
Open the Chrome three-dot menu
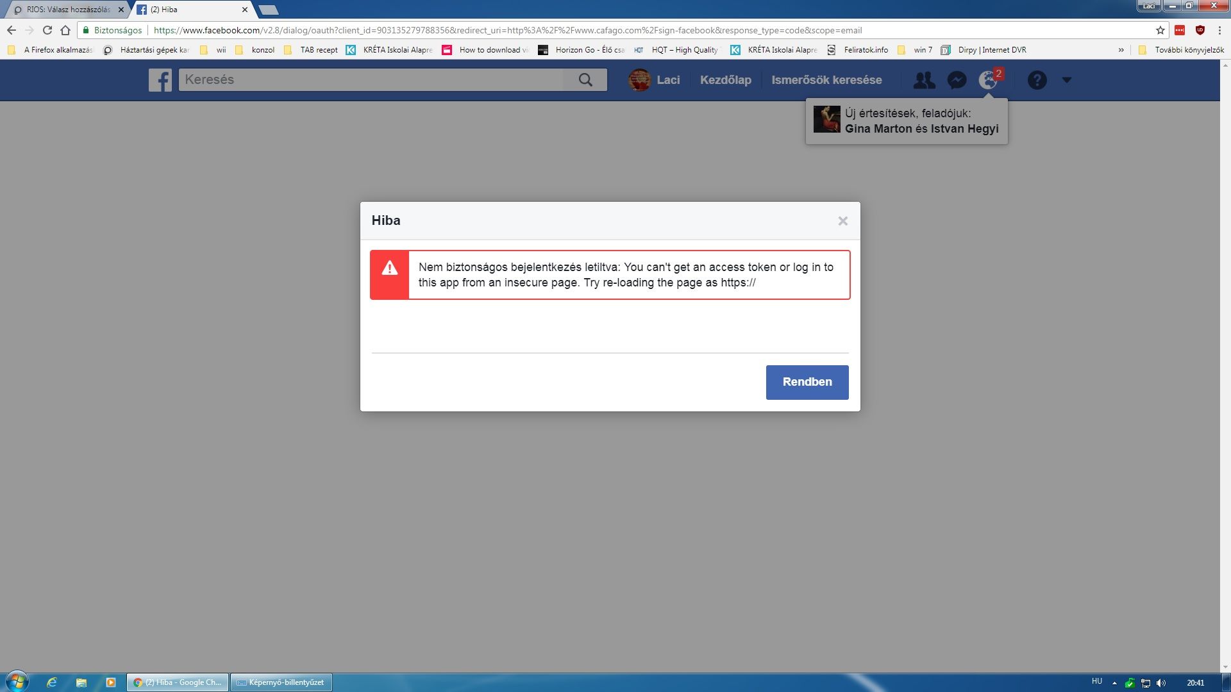point(1219,30)
